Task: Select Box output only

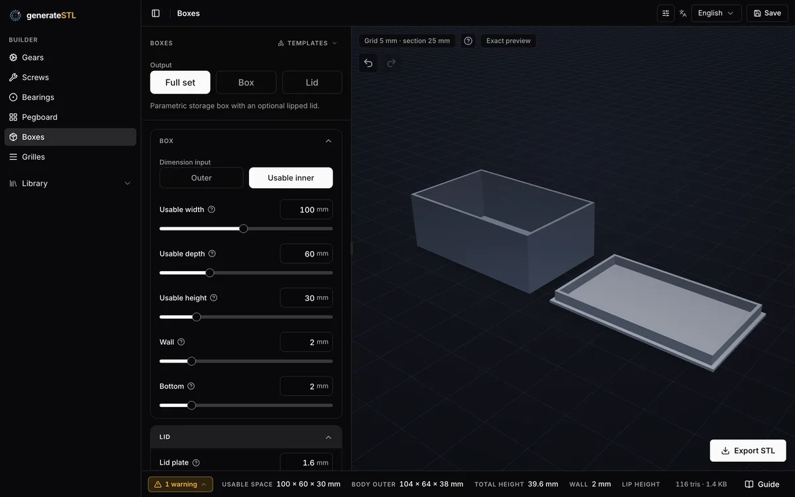Action: click(246, 82)
